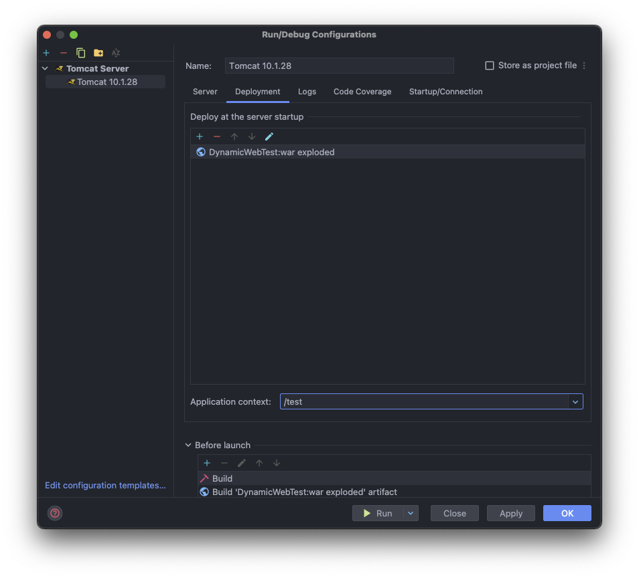Image resolution: width=639 pixels, height=578 pixels.
Task: Open the Startup/Connection tab
Action: (446, 92)
